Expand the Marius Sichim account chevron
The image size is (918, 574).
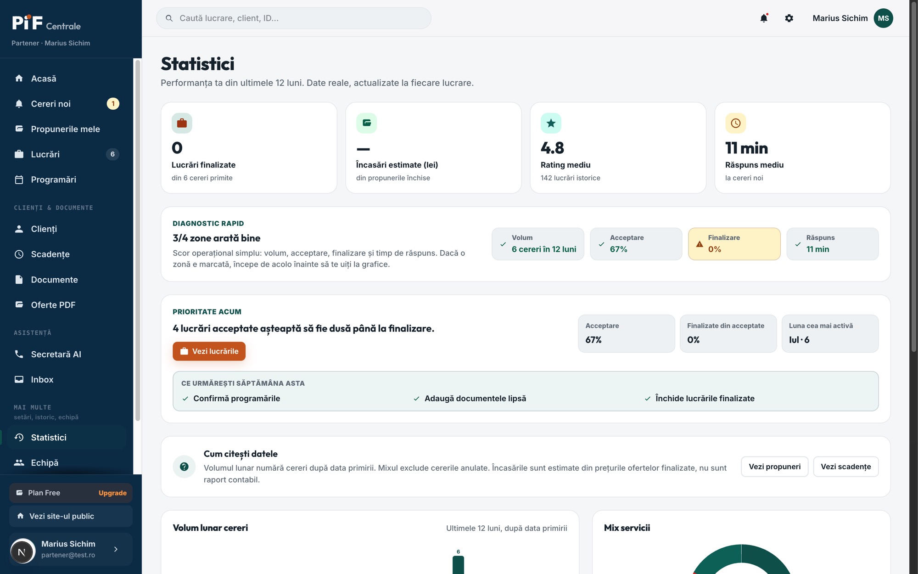116,549
